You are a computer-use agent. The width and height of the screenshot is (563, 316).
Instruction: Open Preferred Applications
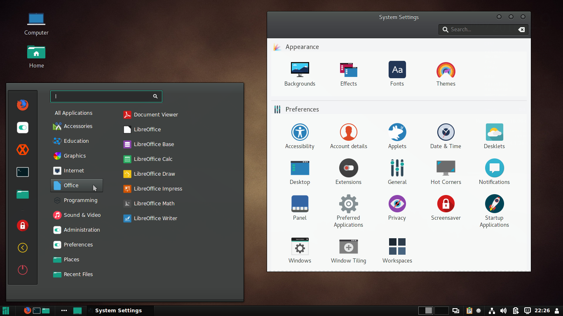pos(348,211)
